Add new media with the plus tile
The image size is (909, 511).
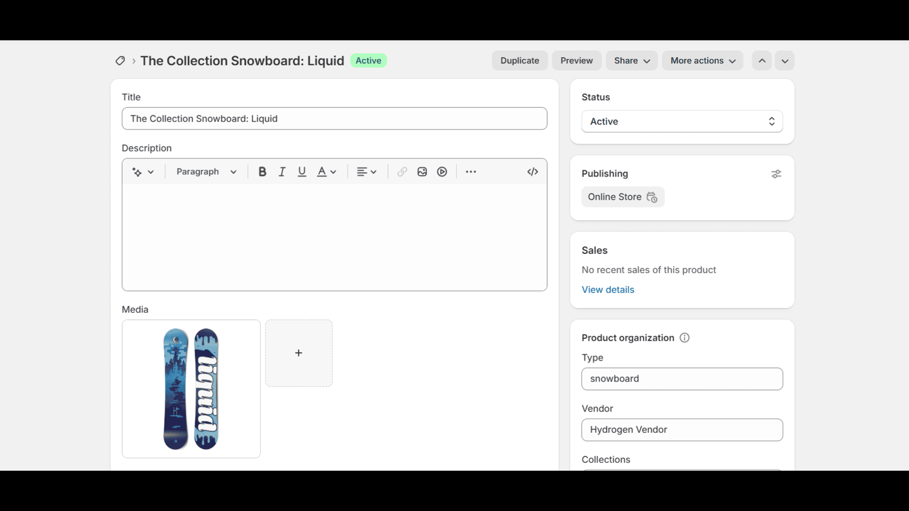299,353
